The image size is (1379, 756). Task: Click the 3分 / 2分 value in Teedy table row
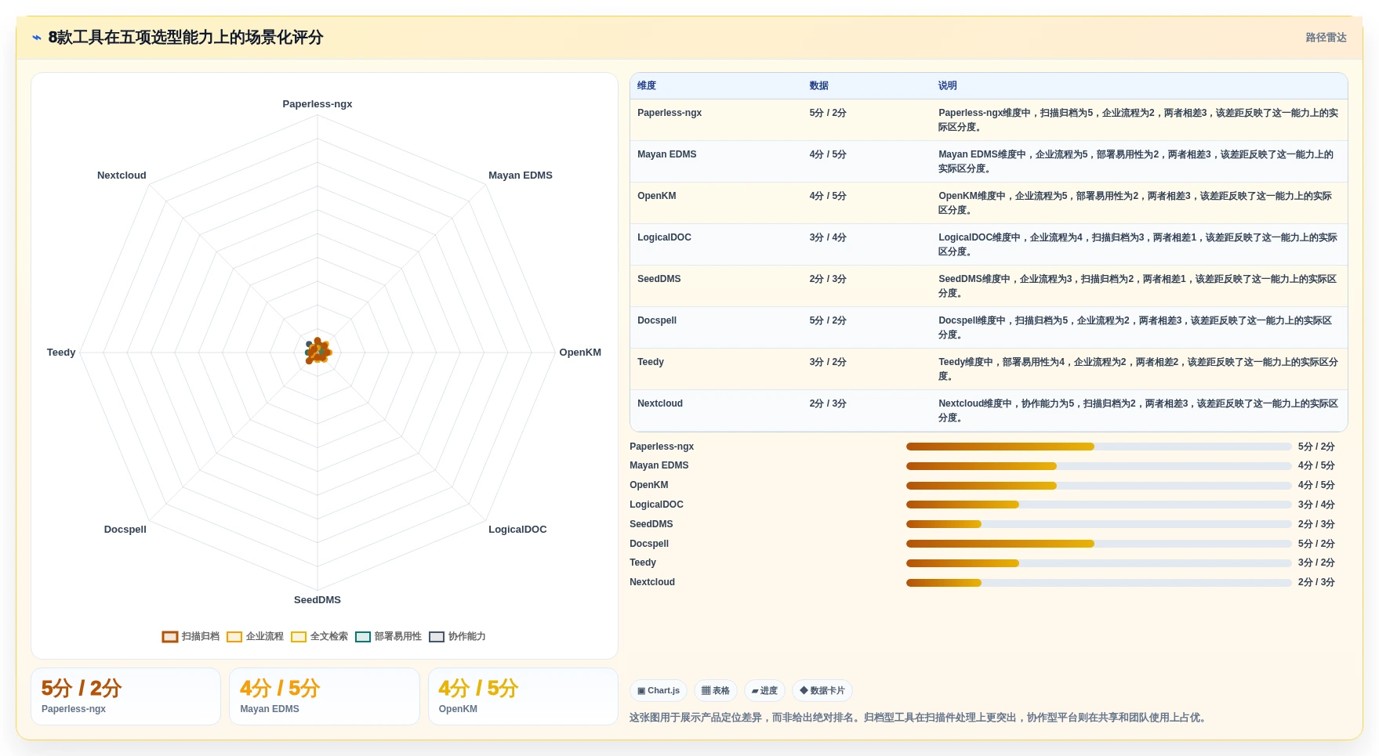pos(828,362)
